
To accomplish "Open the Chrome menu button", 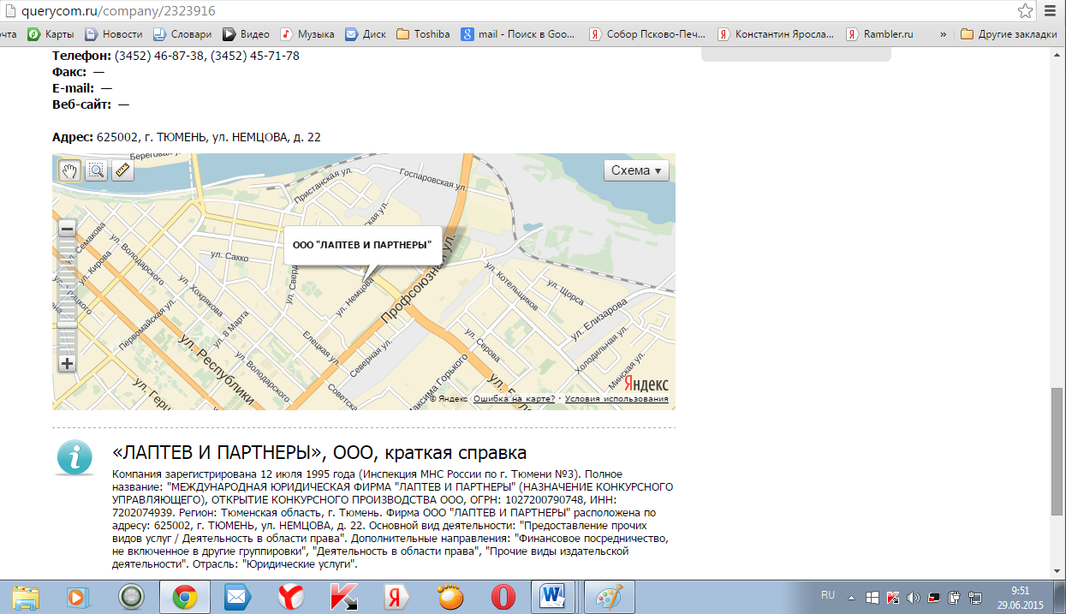I will [1051, 11].
